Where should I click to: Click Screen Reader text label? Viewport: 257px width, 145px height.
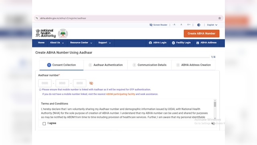160,25
